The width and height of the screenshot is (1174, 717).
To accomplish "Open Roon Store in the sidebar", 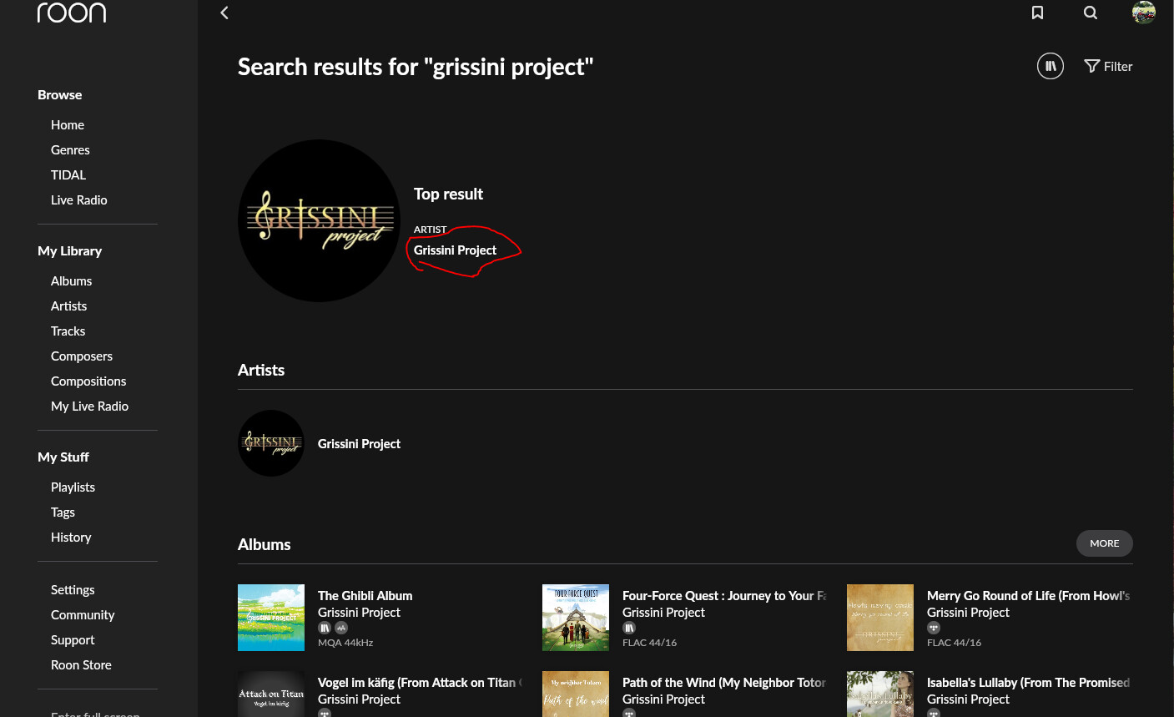I will (x=81, y=665).
